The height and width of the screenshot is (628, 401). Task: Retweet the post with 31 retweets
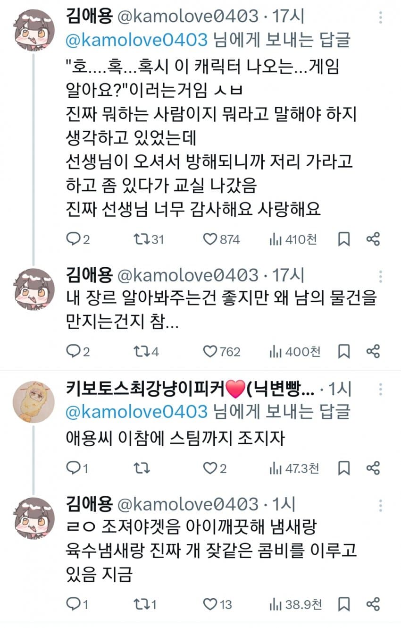(141, 239)
